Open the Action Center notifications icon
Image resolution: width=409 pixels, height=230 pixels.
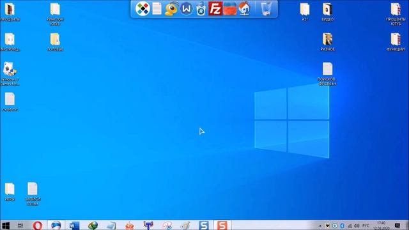click(x=397, y=226)
